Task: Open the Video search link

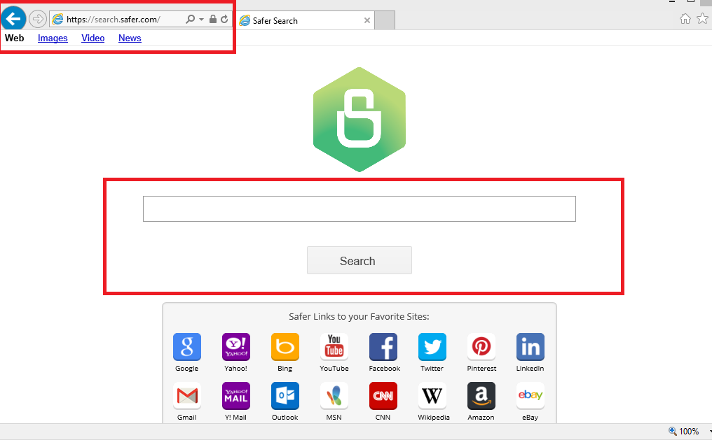Action: 93,38
